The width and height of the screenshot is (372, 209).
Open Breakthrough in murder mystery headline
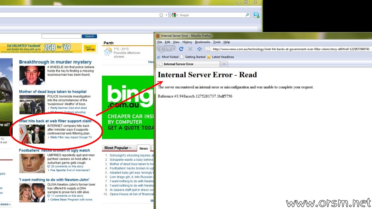55,62
